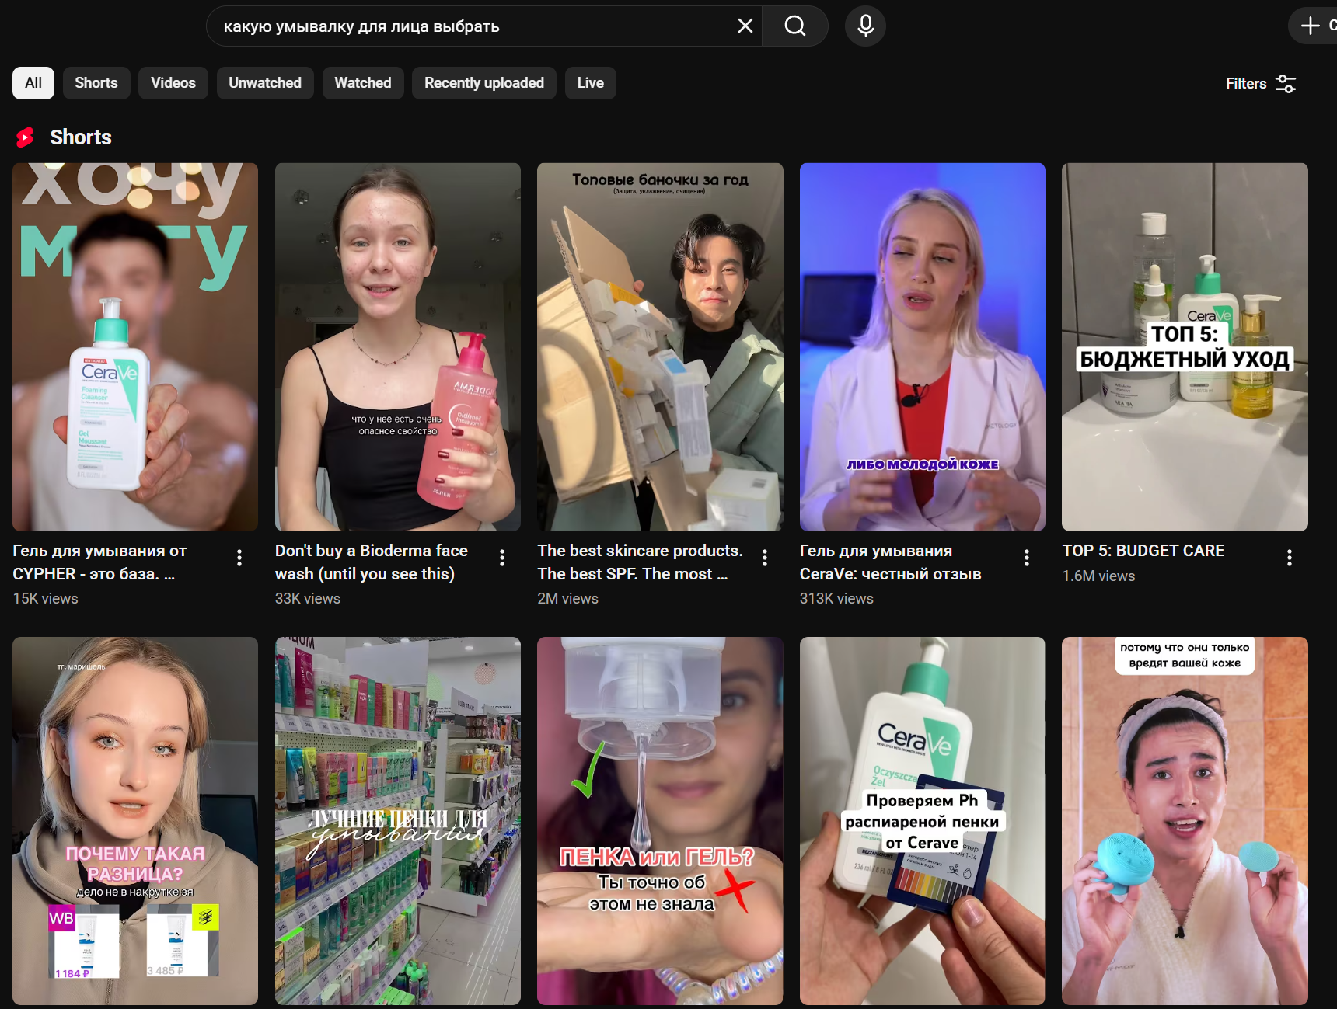Open the Filters sliders icon
Viewport: 1337px width, 1009px height.
[1286, 84]
